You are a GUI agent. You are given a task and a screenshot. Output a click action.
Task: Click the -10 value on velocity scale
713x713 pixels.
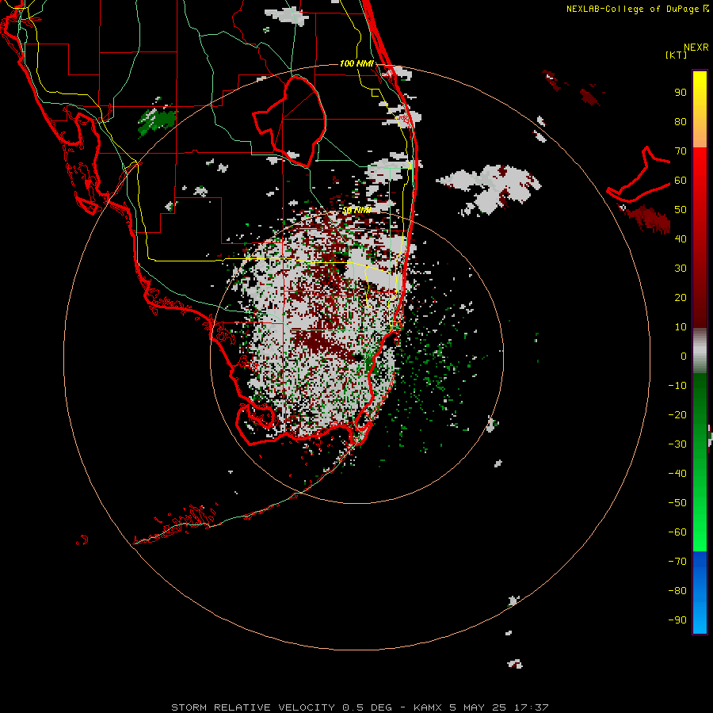pyautogui.click(x=677, y=386)
